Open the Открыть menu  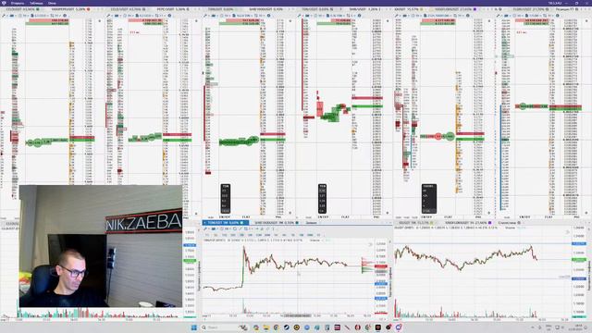18,3
